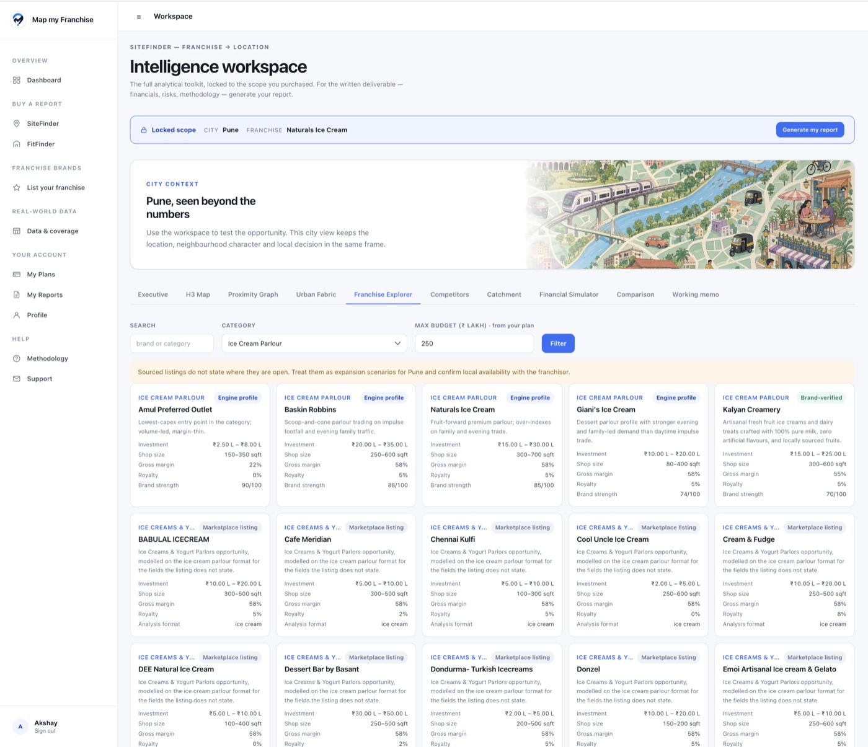Click the SiteFinder location pin icon
The width and height of the screenshot is (868, 747).
coord(17,123)
